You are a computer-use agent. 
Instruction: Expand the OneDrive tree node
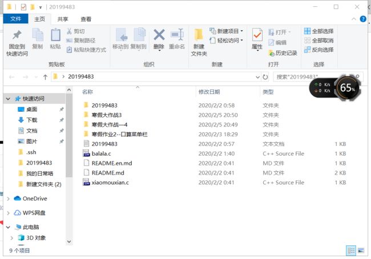tap(9, 199)
